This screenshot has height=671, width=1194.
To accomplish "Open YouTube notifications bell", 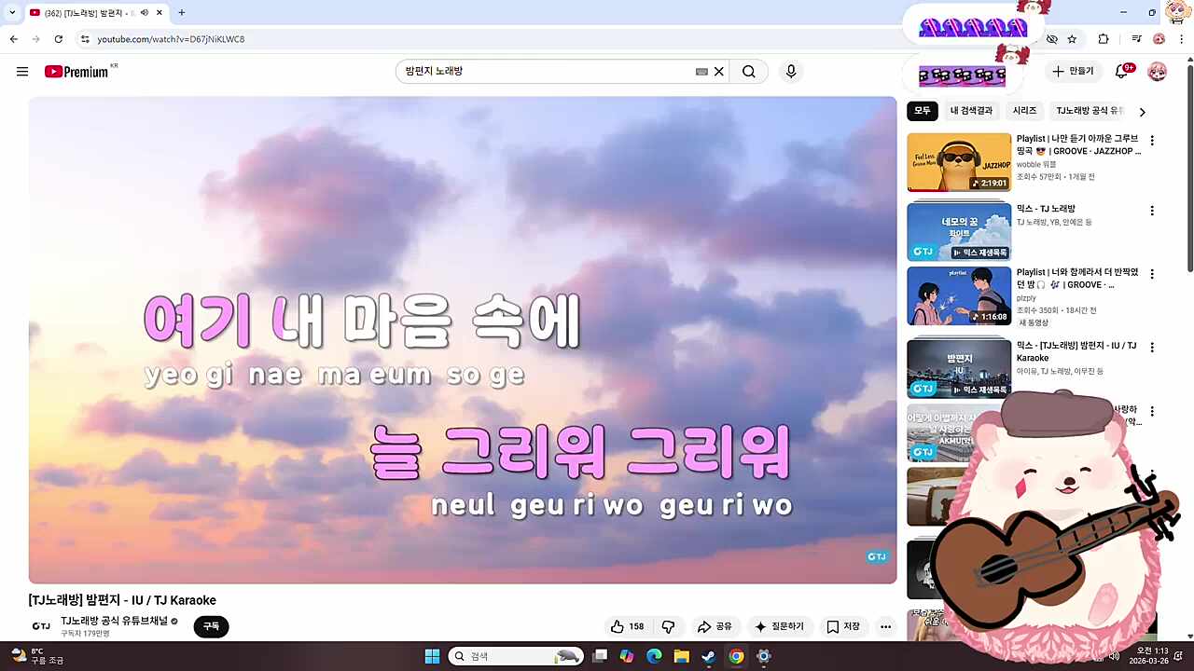I will click(x=1122, y=72).
